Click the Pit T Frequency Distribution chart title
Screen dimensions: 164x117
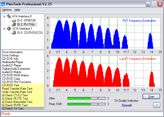point(139,21)
